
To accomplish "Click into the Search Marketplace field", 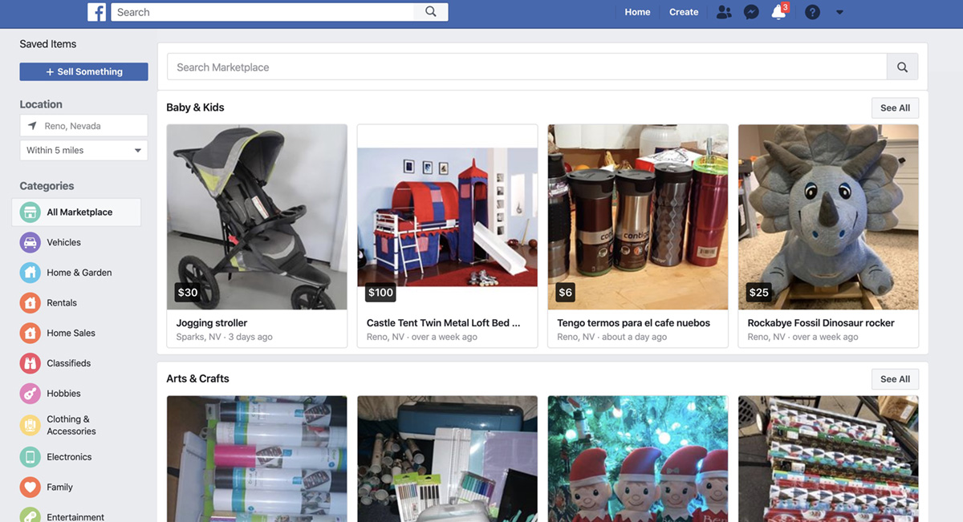I will click(526, 67).
